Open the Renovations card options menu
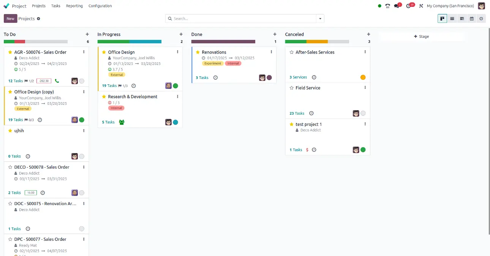Image resolution: width=490 pixels, height=256 pixels. [271, 52]
